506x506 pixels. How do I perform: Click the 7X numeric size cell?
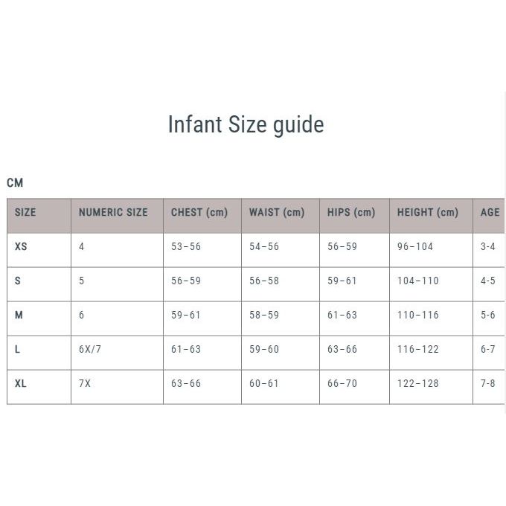pyautogui.click(x=84, y=383)
